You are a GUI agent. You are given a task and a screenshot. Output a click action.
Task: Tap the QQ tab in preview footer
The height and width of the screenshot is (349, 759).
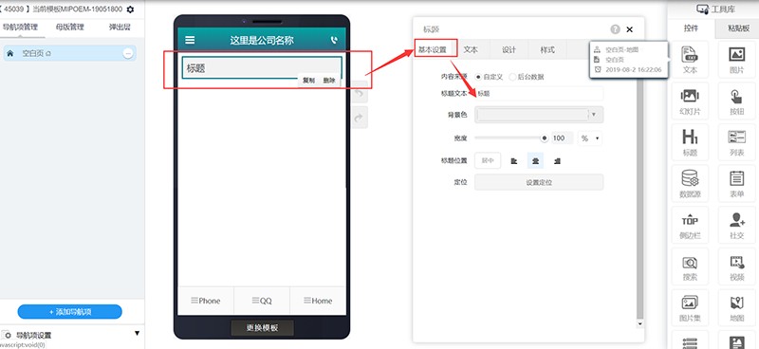(x=262, y=301)
